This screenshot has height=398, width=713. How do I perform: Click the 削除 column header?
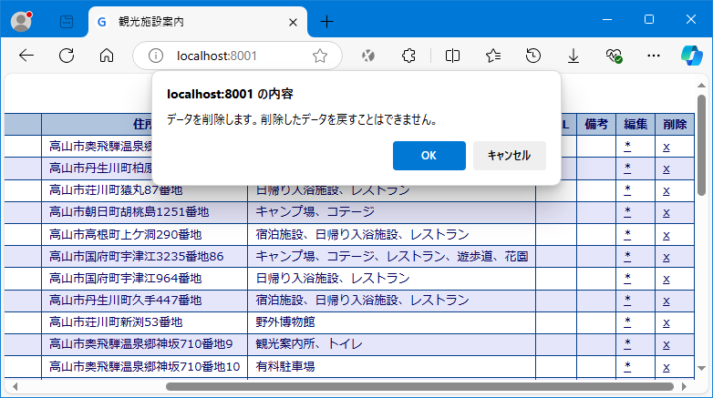pyautogui.click(x=675, y=124)
